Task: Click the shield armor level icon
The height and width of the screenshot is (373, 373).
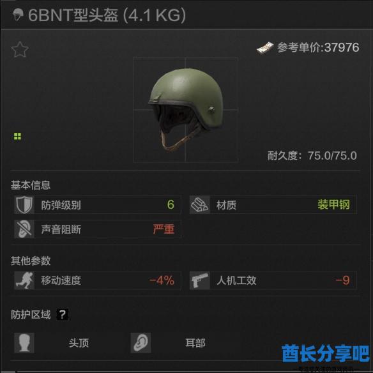Action: (24, 205)
